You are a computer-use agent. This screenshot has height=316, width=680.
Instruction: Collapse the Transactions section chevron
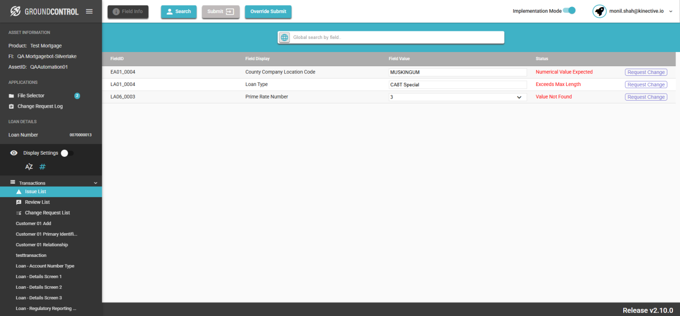(96, 183)
